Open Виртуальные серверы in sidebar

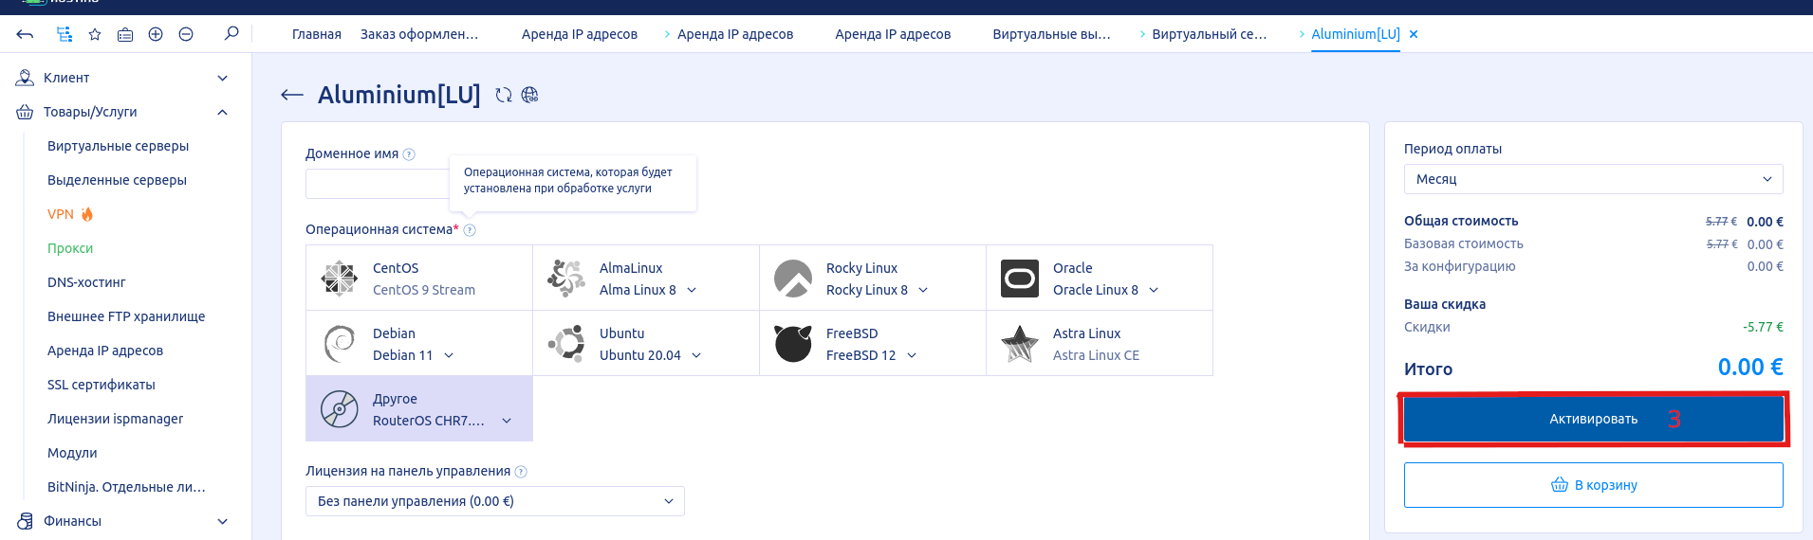(118, 146)
